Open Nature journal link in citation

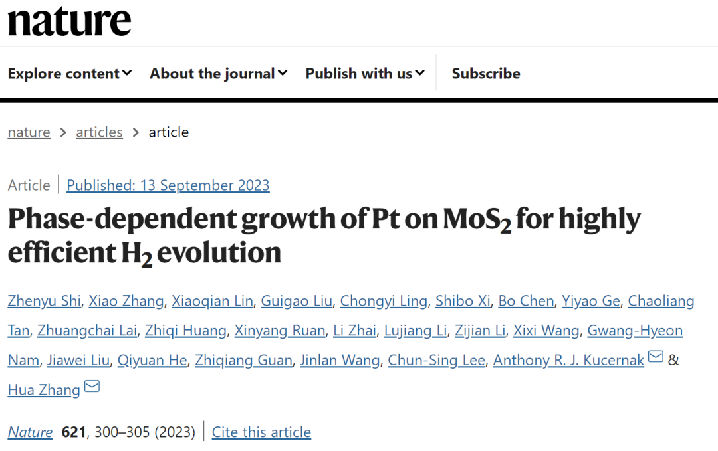point(30,432)
